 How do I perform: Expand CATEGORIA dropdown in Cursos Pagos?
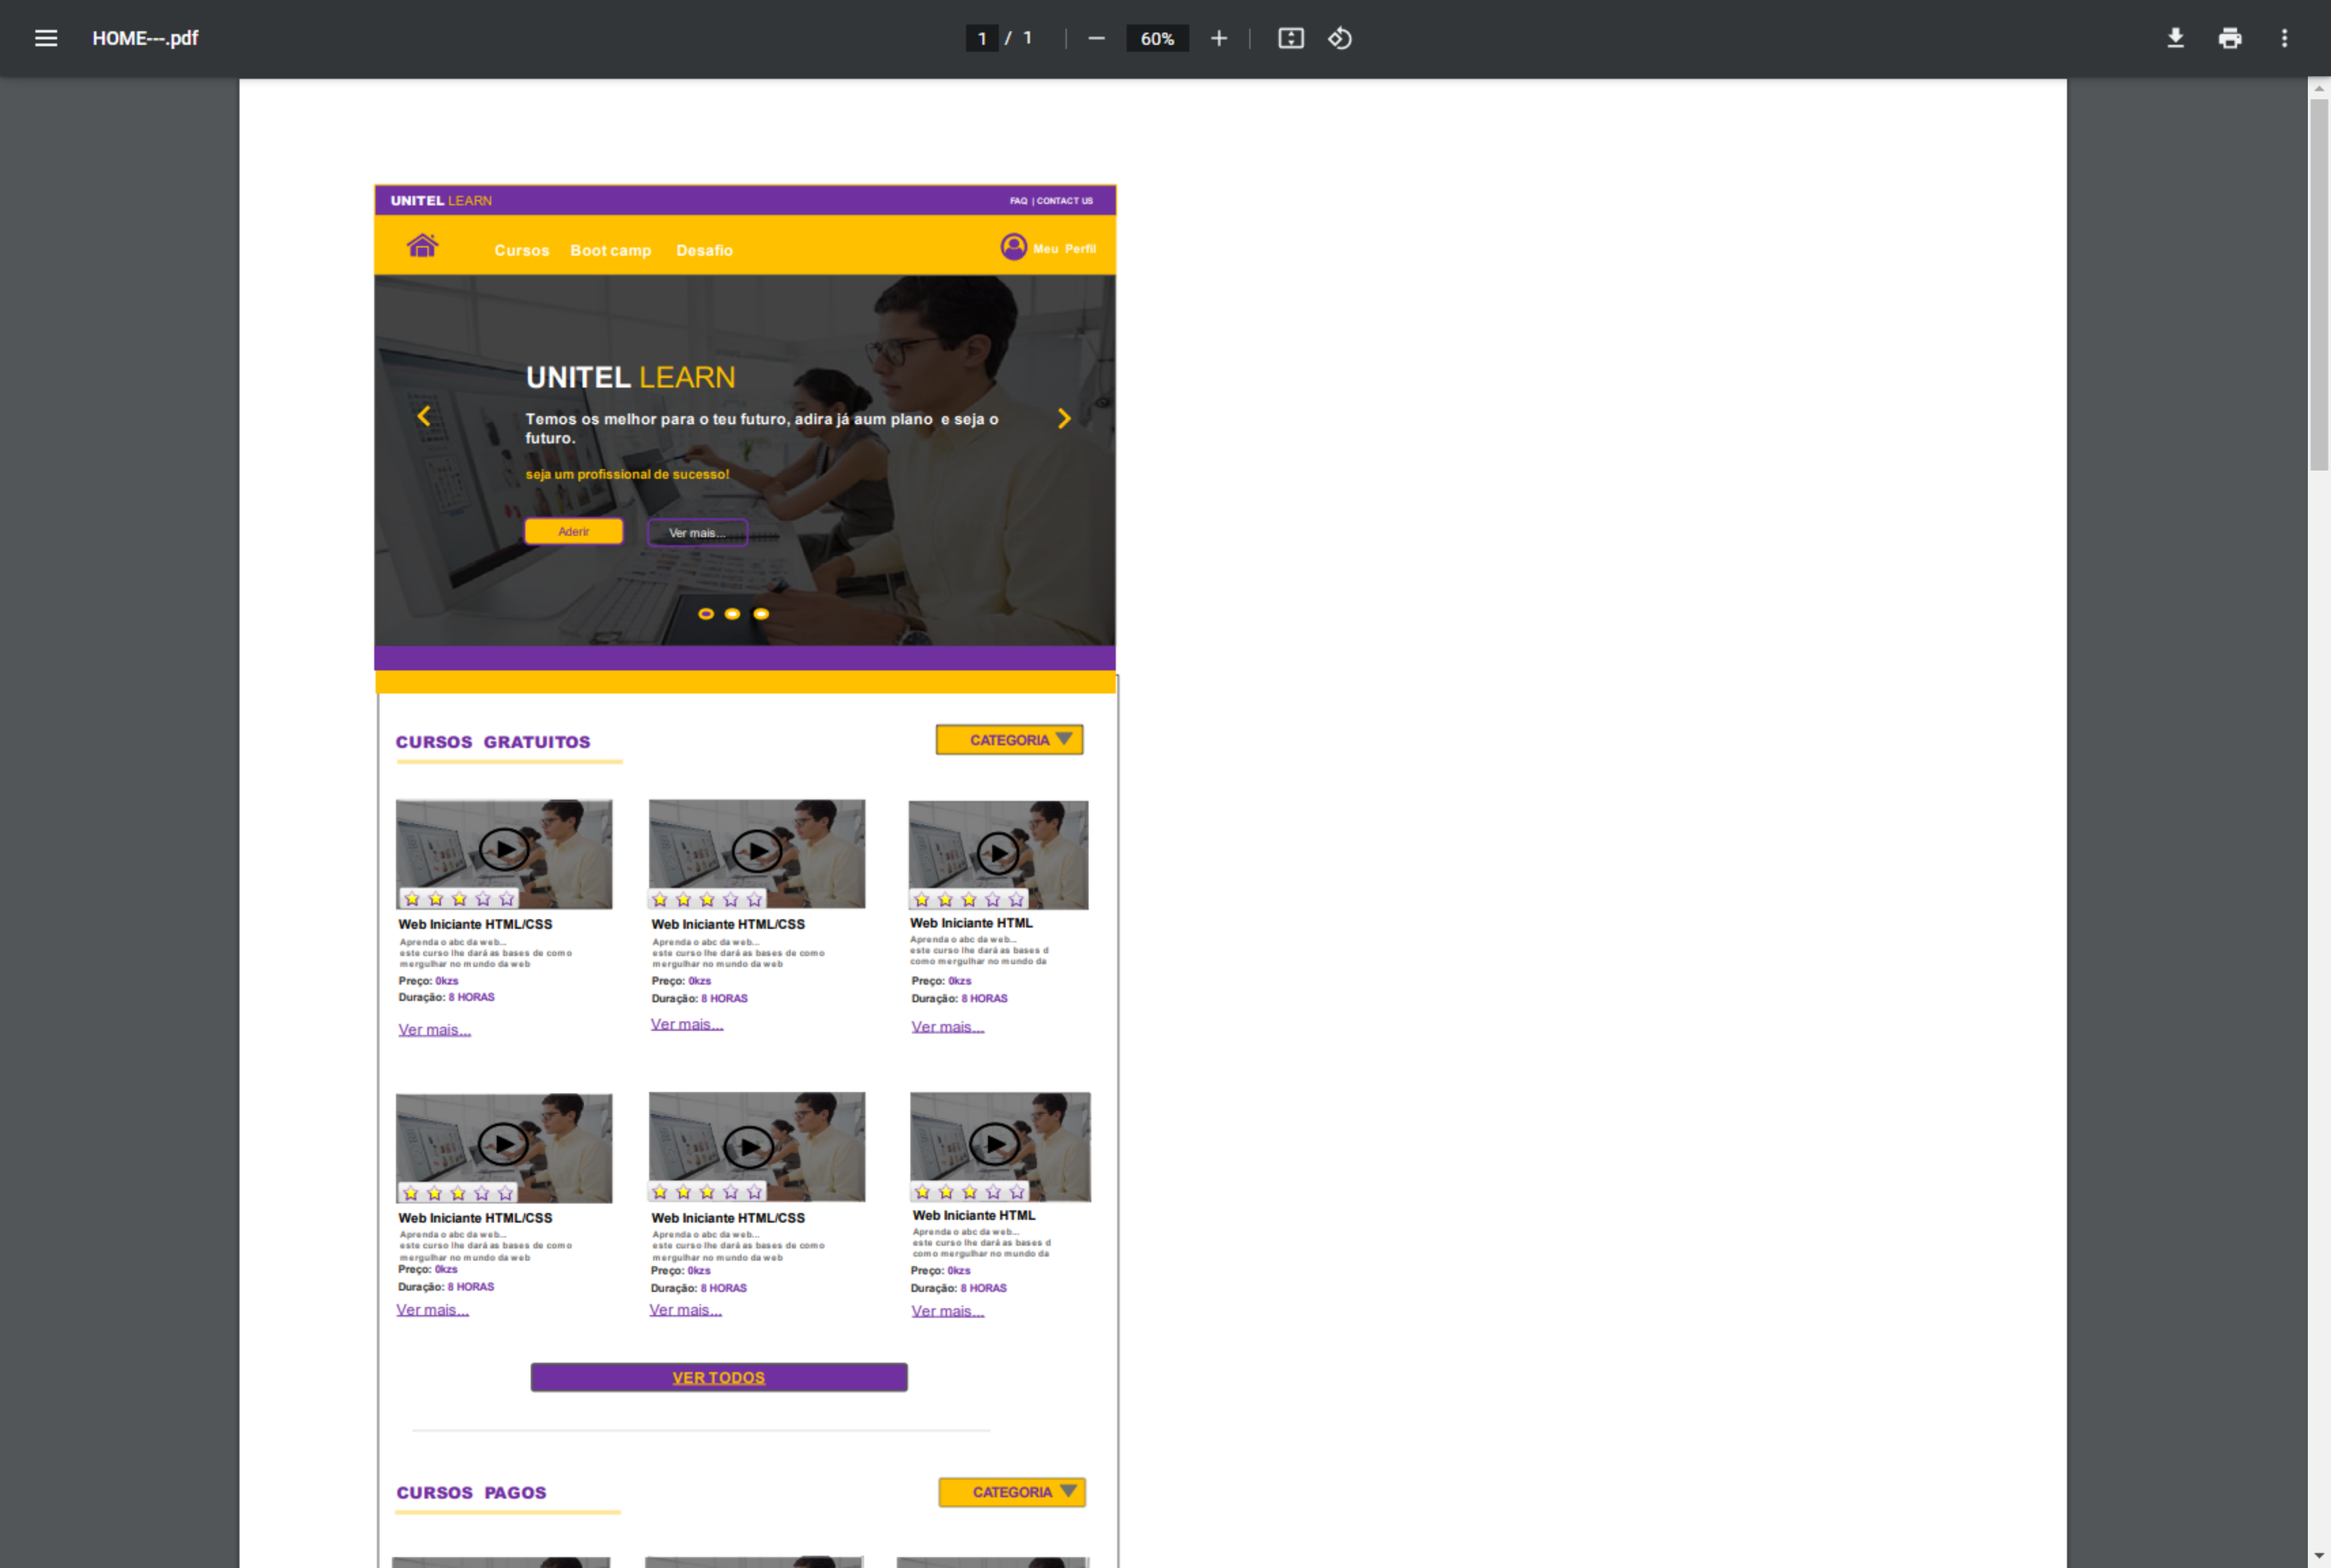point(1012,1492)
